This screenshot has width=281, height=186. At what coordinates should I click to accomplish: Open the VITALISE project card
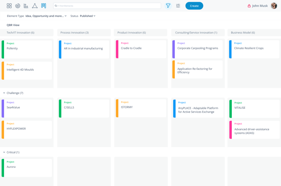pos(255,109)
